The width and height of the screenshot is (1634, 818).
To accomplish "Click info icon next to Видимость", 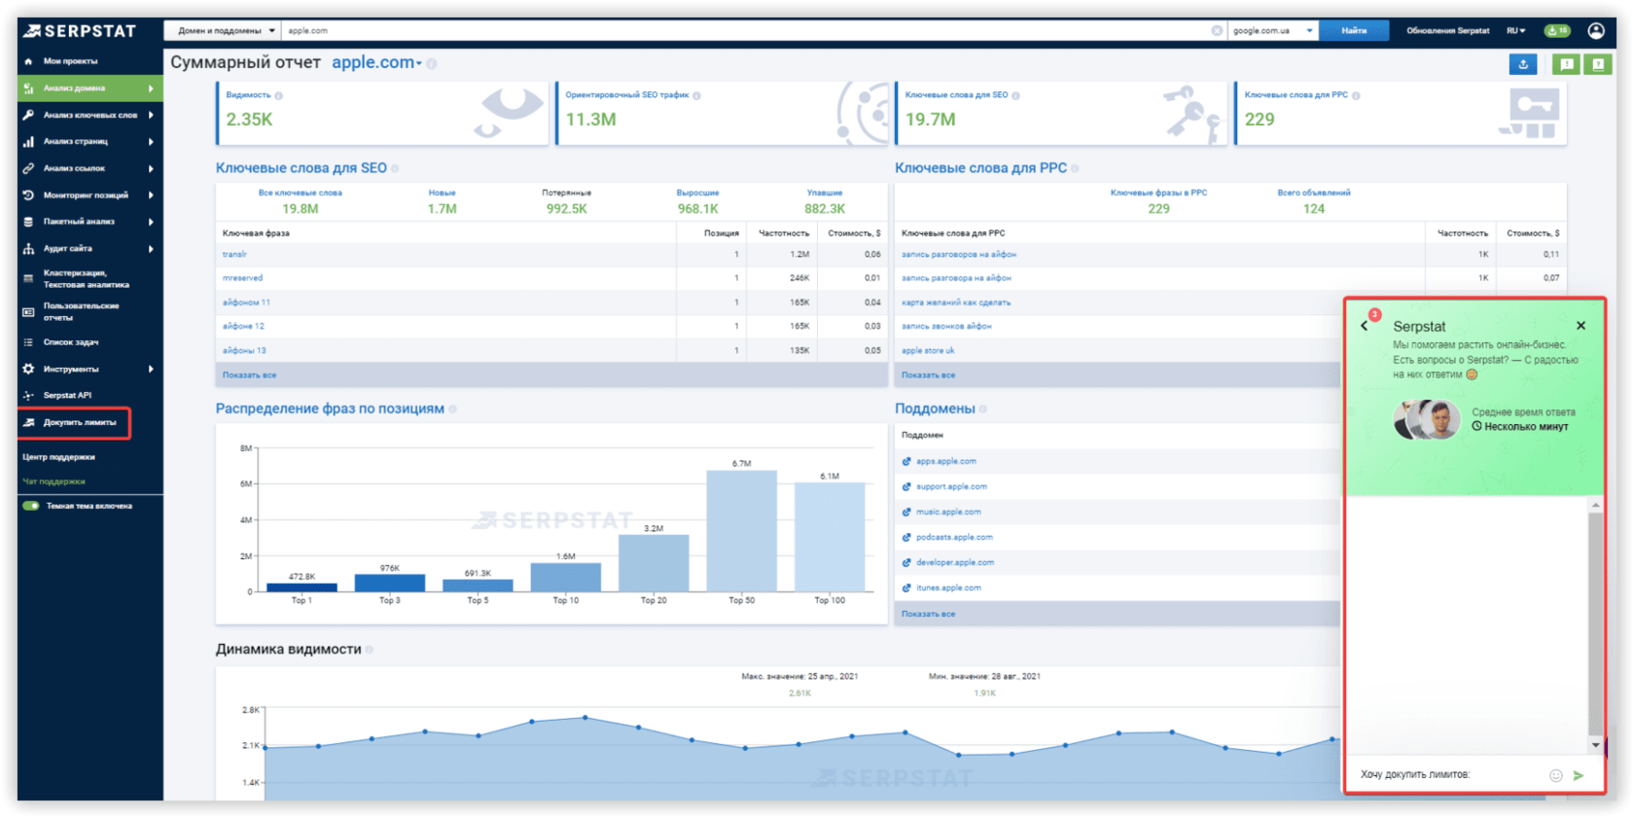I will [279, 95].
